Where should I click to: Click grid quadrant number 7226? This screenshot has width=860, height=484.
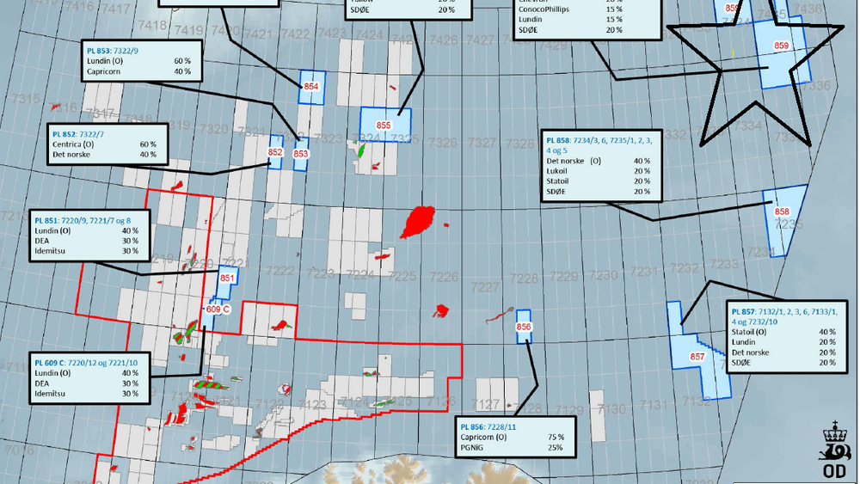443,278
